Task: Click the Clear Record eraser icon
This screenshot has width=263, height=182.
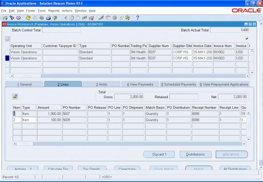Action: tap(84, 18)
